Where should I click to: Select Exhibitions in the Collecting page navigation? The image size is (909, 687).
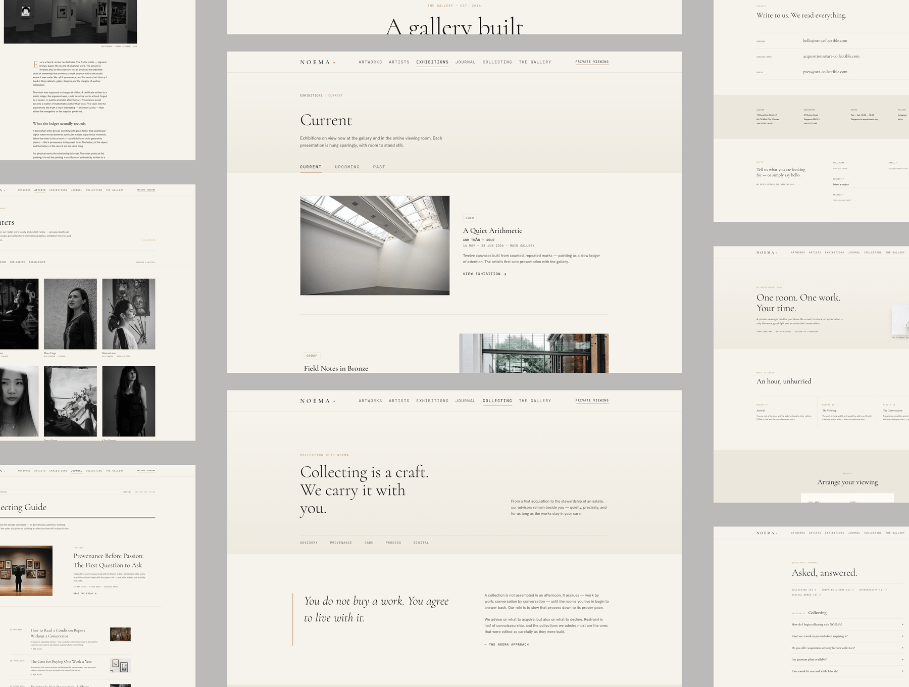[x=432, y=401]
